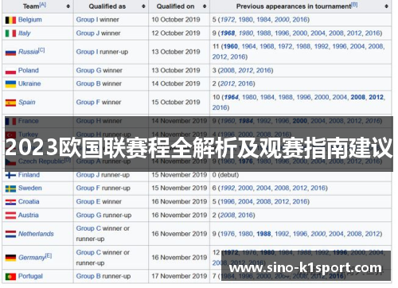Open footnote A next to Team header
398x288 pixels.
[x=43, y=5]
